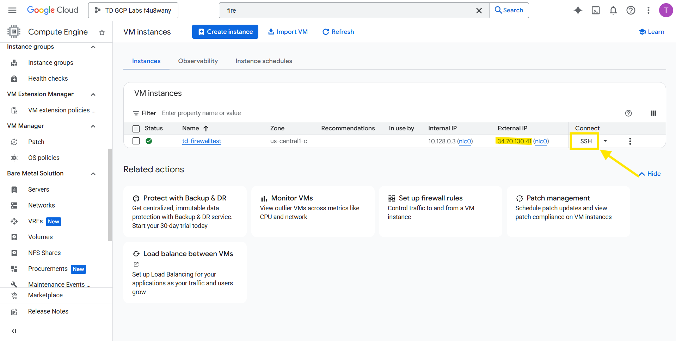676x341 pixels.
Task: Select the td-firewalltest instance checkbox
Action: (x=136, y=141)
